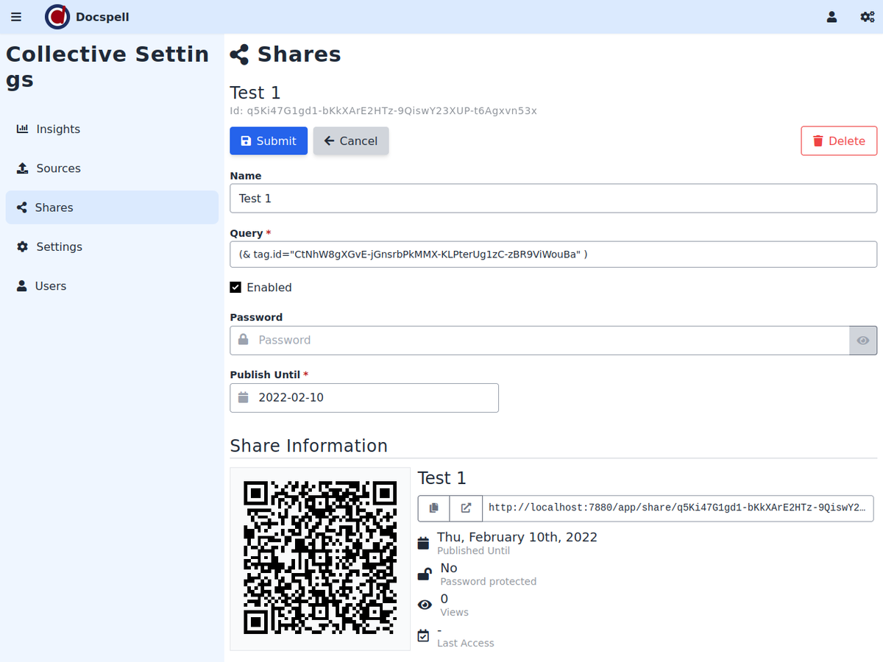Image resolution: width=883 pixels, height=662 pixels.
Task: Click inside the Query text field
Action: (553, 255)
